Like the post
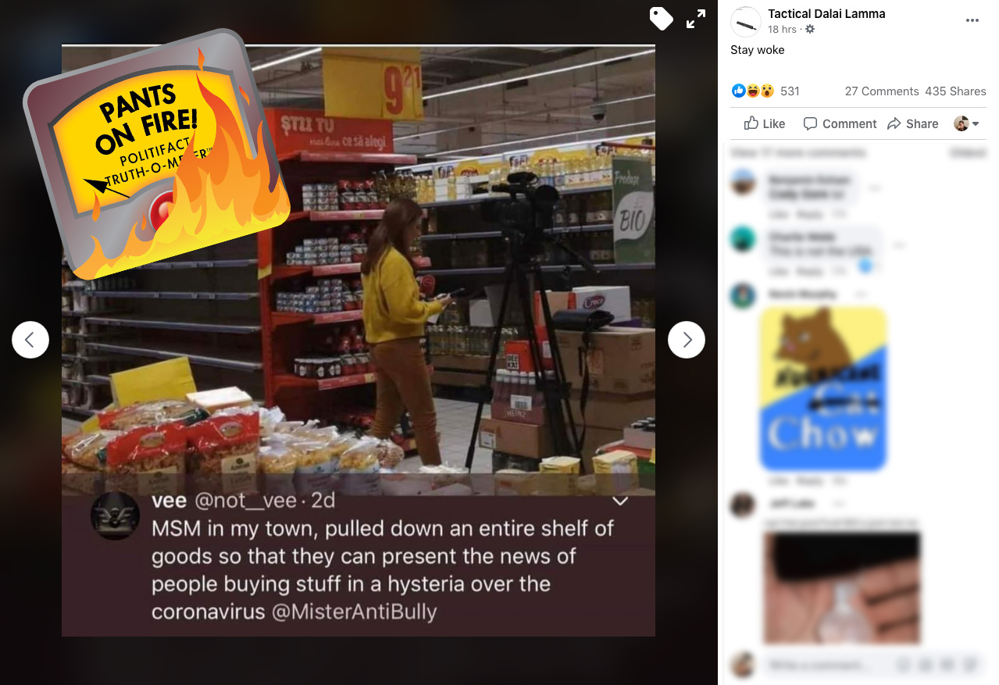 (765, 123)
